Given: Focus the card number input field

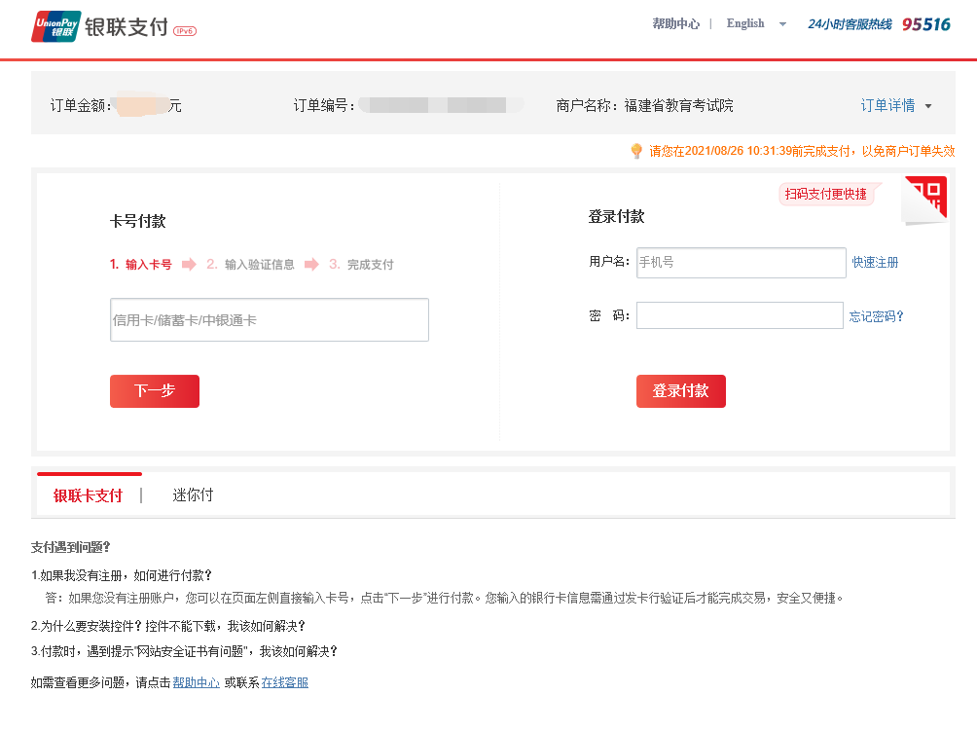Looking at the screenshot, I should (x=270, y=320).
